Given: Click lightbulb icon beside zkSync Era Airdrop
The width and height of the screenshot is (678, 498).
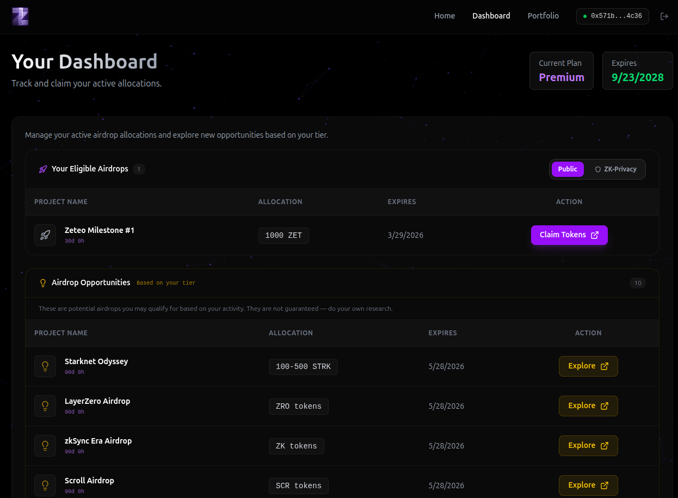Looking at the screenshot, I should 45,446.
